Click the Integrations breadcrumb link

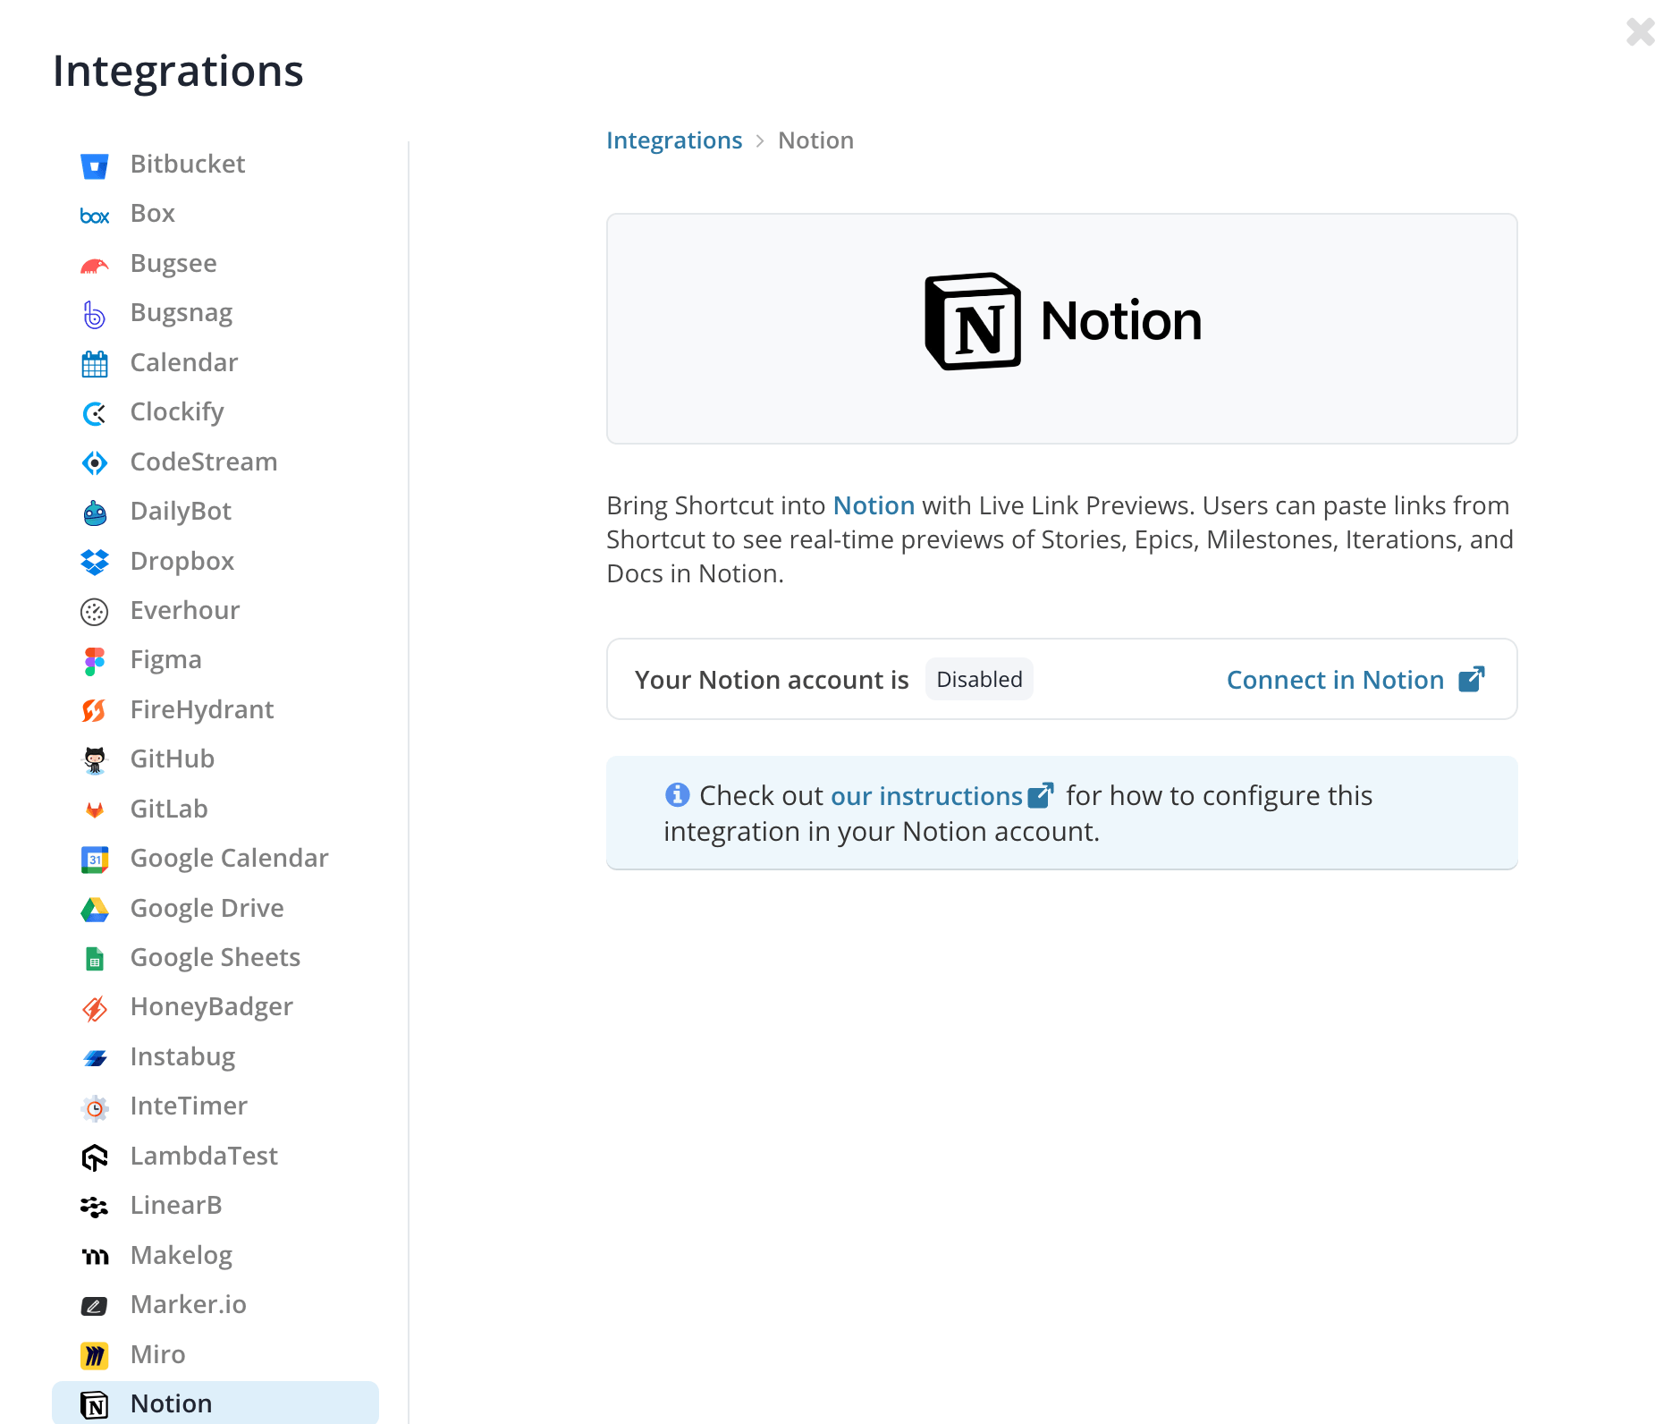[x=674, y=140]
